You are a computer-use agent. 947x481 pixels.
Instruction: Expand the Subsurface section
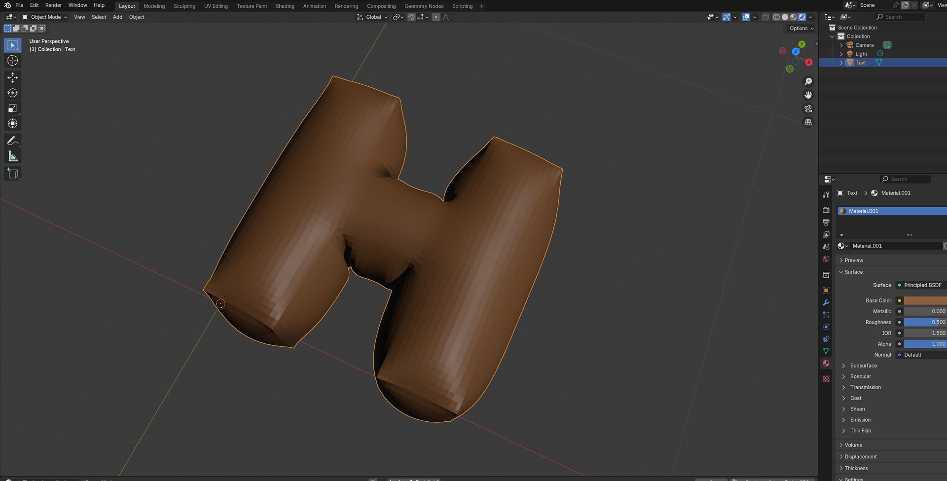coord(863,366)
